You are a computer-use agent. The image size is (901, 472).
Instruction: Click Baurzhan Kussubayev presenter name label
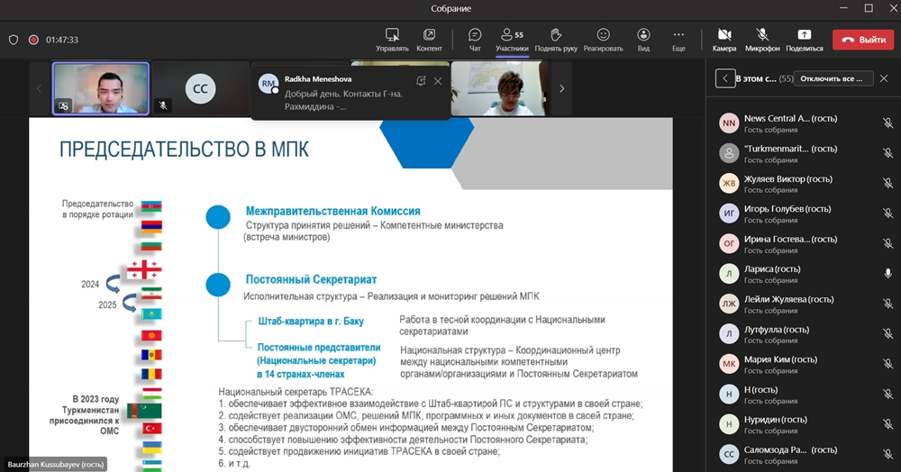coord(56,465)
